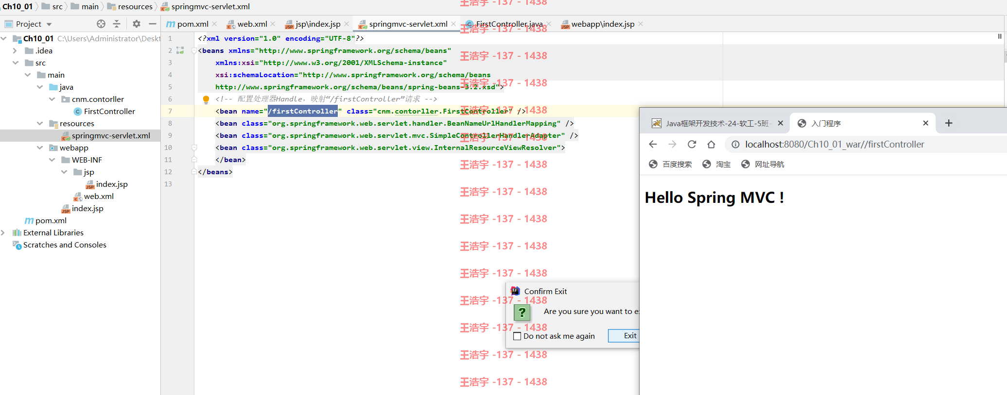Go forward in the browser
Screen dimensions: 1007x395
(x=673, y=144)
